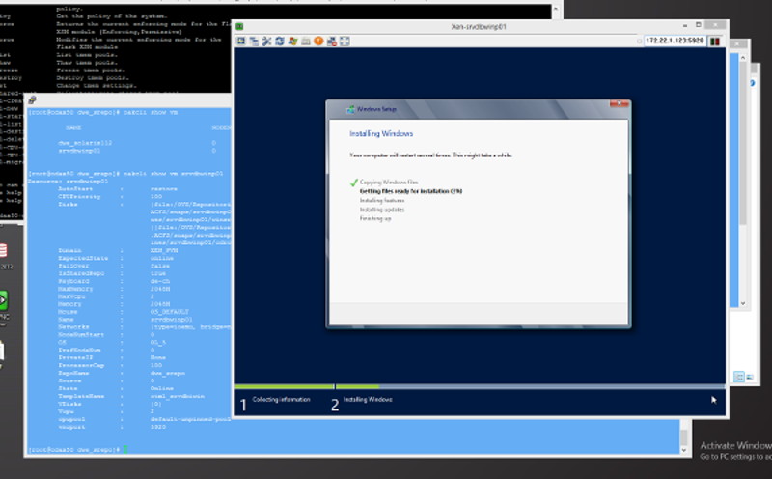Screen dimensions: 772x479
Task: Minimize the Xen-srvdbwinp01 window
Action: point(685,25)
